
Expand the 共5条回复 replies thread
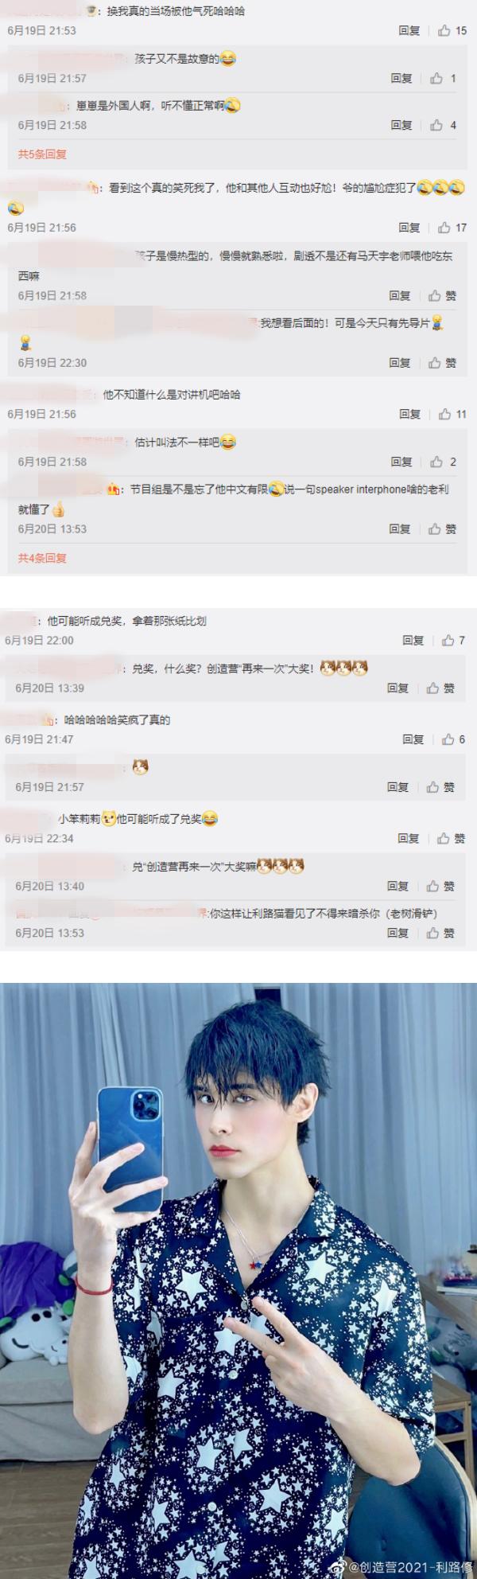click(x=42, y=154)
